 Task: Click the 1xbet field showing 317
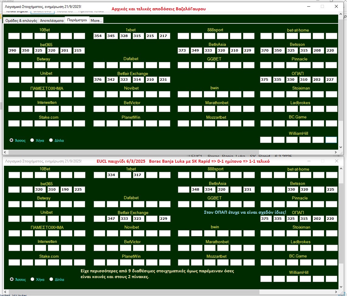click(x=139, y=175)
